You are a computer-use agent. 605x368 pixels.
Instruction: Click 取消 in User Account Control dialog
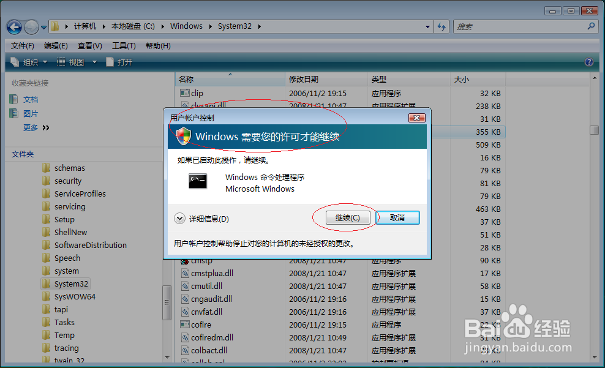point(397,217)
